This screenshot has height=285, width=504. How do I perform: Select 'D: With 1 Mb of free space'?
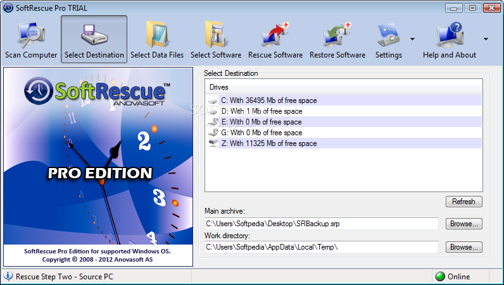(344, 111)
